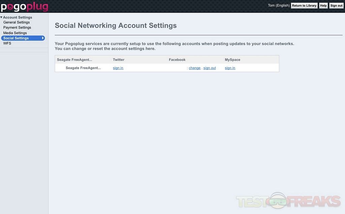Click the MySpace column header
Screen dimensions: 345x214
click(x=232, y=60)
